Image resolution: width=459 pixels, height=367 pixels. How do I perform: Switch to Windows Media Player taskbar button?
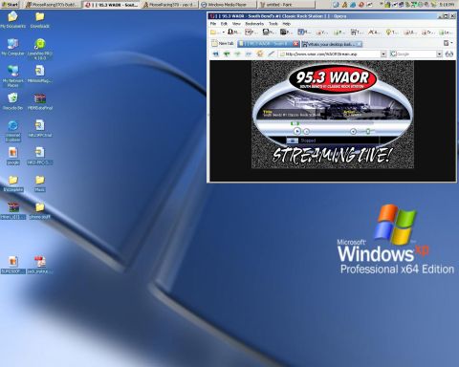click(x=228, y=5)
